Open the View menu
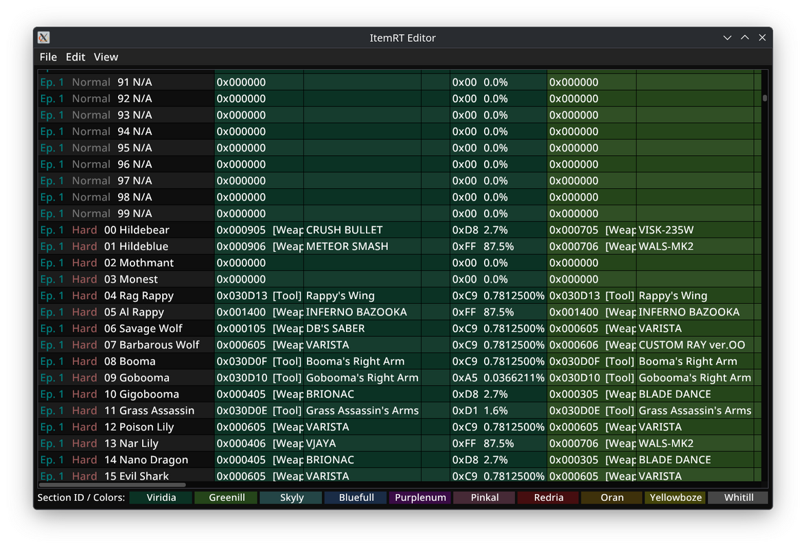The image size is (806, 549). [x=106, y=57]
